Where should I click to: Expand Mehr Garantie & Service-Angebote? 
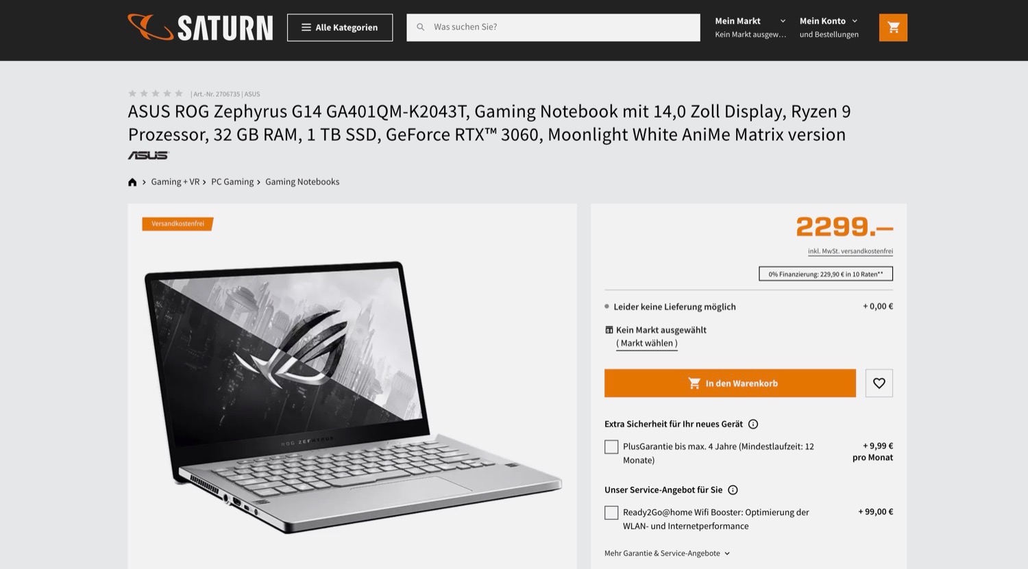[x=667, y=553]
